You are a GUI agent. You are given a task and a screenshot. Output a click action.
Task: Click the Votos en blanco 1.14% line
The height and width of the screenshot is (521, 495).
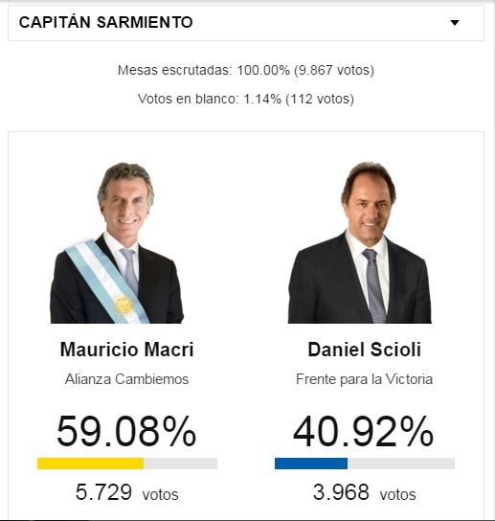coord(246,99)
